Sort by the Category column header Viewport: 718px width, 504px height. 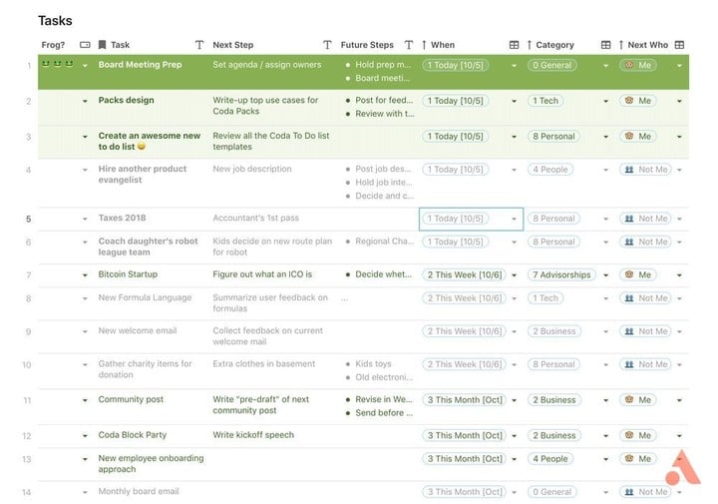click(554, 45)
